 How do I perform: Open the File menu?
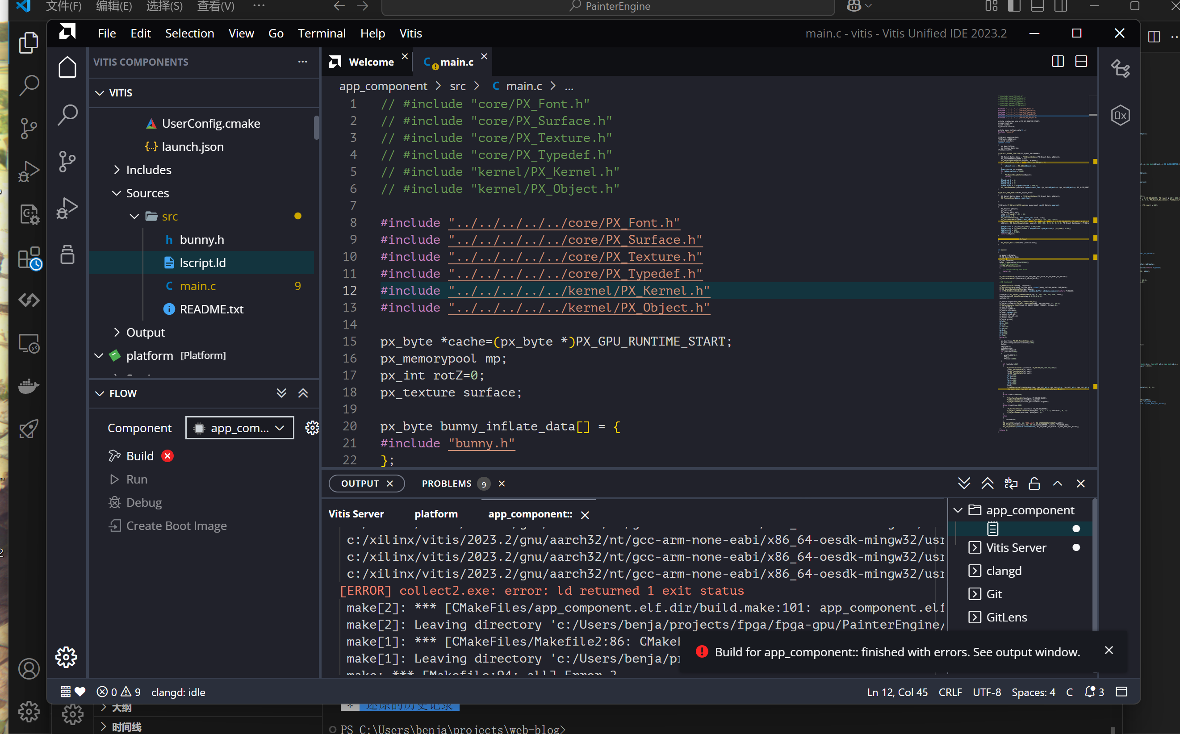pos(107,33)
